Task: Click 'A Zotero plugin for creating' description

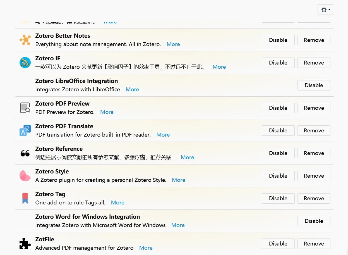Action: [101, 180]
